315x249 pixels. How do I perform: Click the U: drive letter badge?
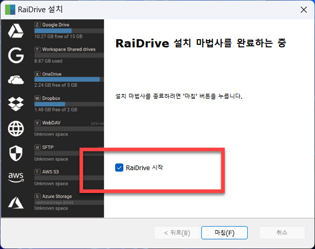click(37, 148)
